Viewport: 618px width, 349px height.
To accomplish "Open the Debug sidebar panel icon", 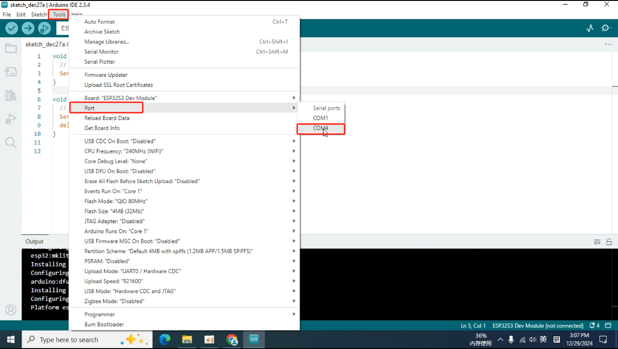I will [x=11, y=119].
